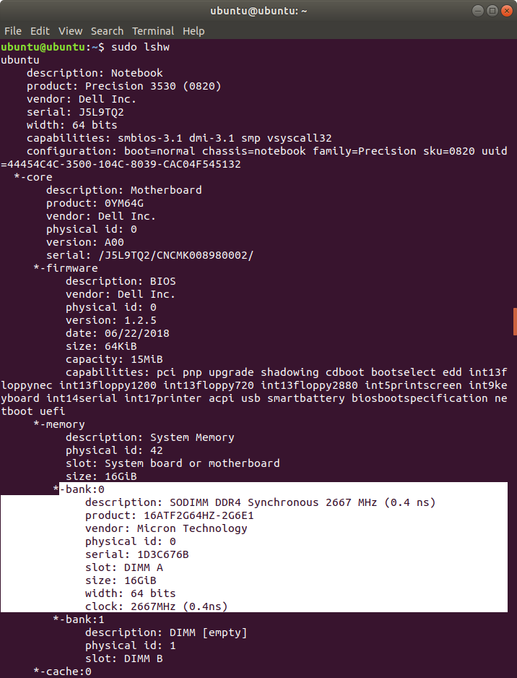Open the Search menu
The image size is (517, 678).
click(x=107, y=31)
